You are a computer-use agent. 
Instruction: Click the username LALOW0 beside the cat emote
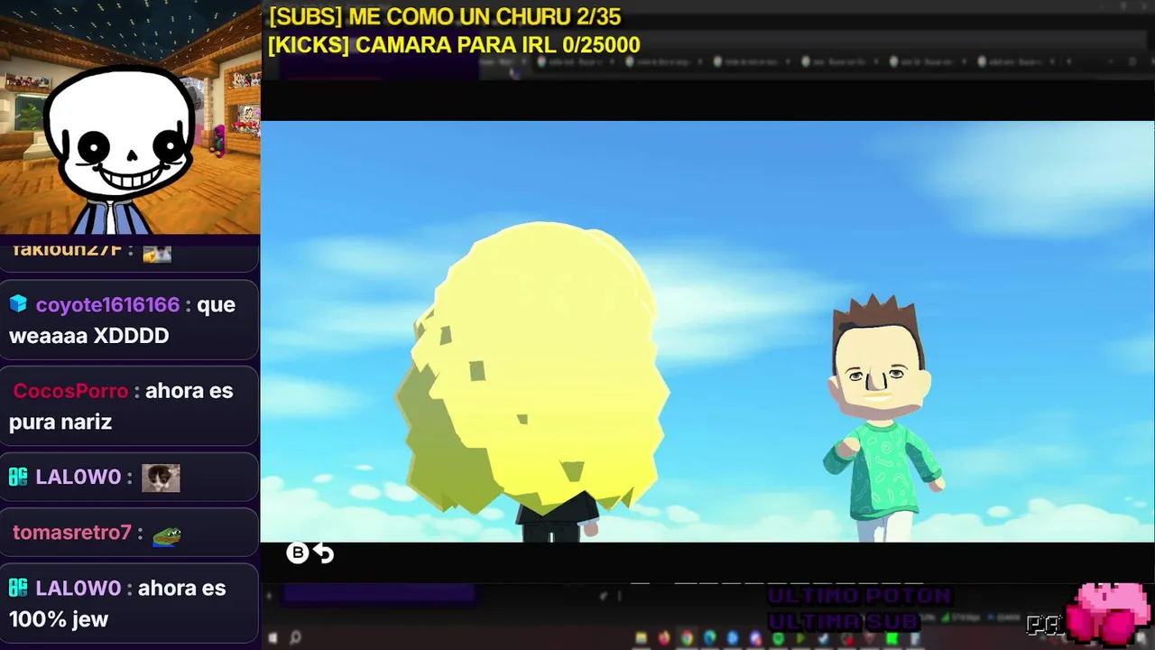[78, 477]
